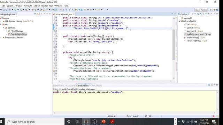Switch to the Console tab

point(97,86)
